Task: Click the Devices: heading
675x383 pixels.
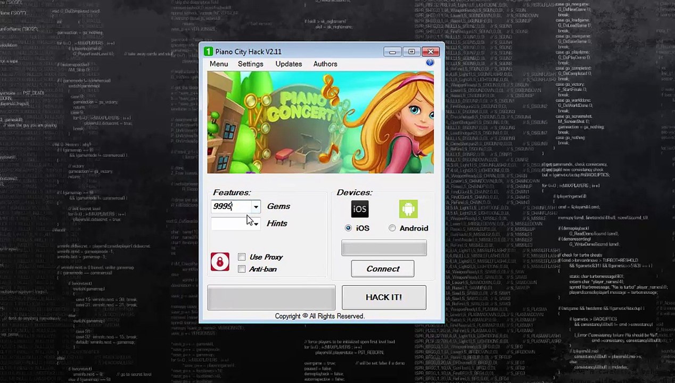Action: (x=355, y=193)
